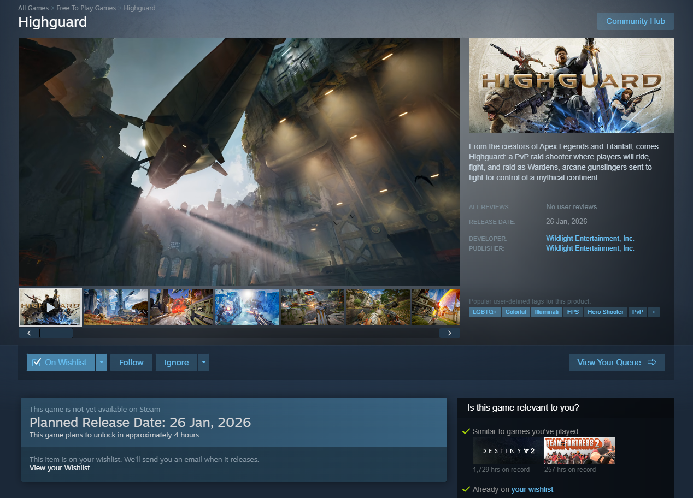Click the Team Fortress 2 game capsule
The width and height of the screenshot is (693, 498).
[580, 451]
